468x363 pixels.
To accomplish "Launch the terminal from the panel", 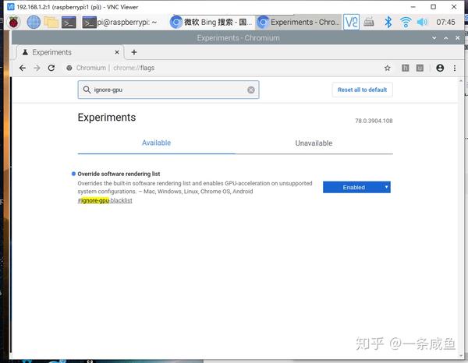I will 69,23.
